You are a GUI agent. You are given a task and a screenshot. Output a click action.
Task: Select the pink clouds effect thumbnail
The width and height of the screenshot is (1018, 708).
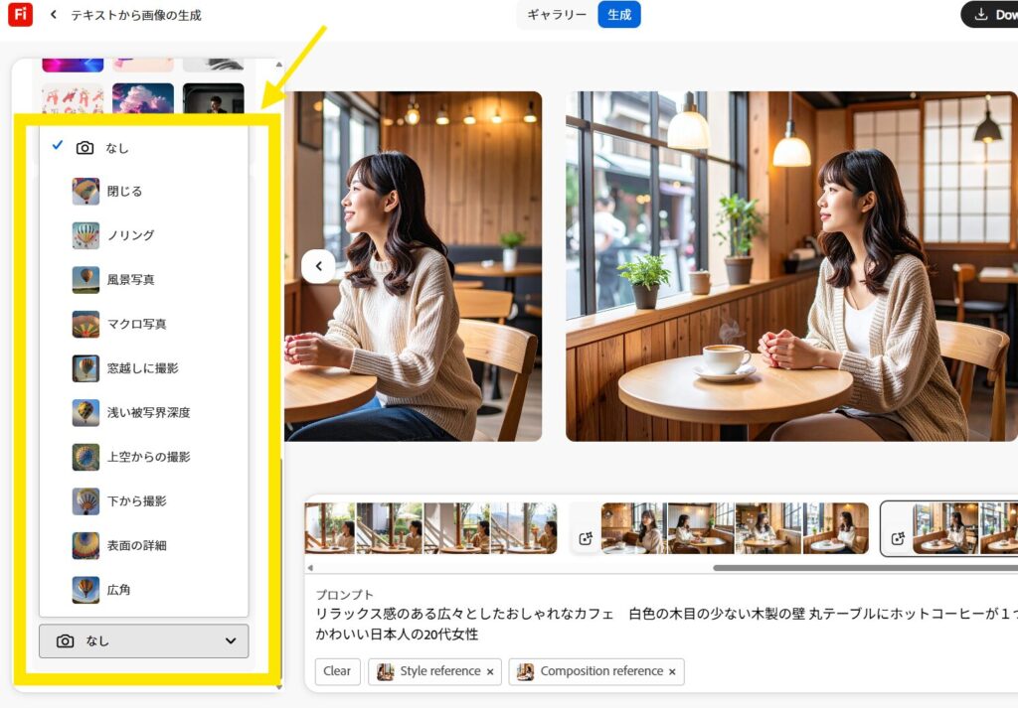pyautogui.click(x=143, y=99)
